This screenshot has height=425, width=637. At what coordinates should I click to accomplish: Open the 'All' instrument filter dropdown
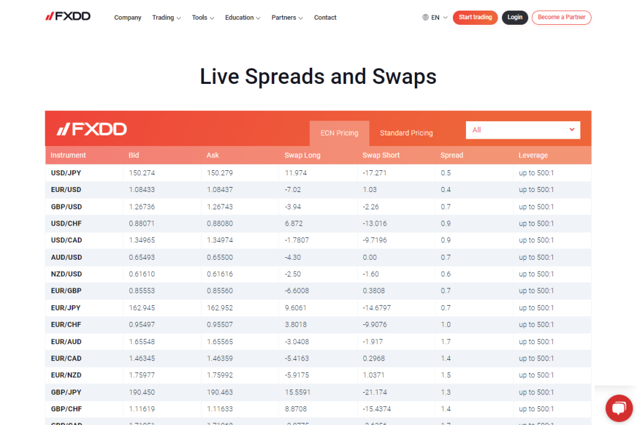[x=523, y=130]
